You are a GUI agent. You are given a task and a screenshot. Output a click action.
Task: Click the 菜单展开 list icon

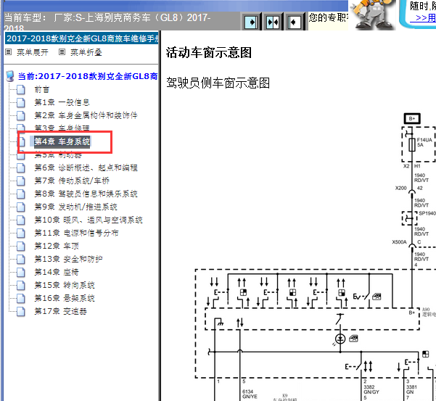[x=8, y=52]
